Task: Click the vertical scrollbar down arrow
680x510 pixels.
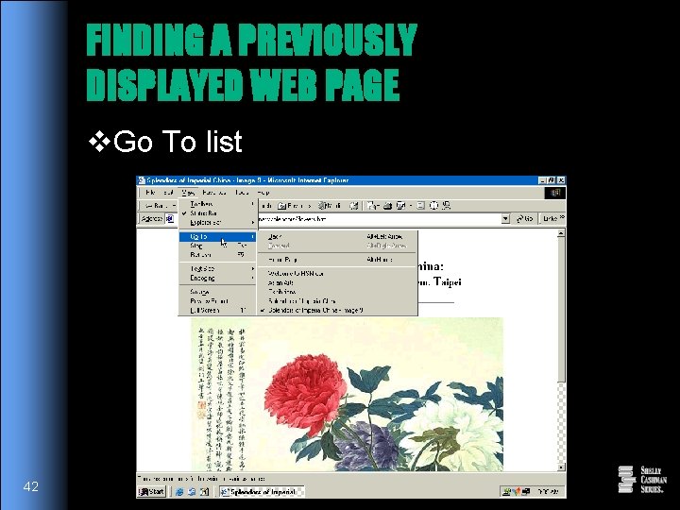Action: tap(561, 467)
